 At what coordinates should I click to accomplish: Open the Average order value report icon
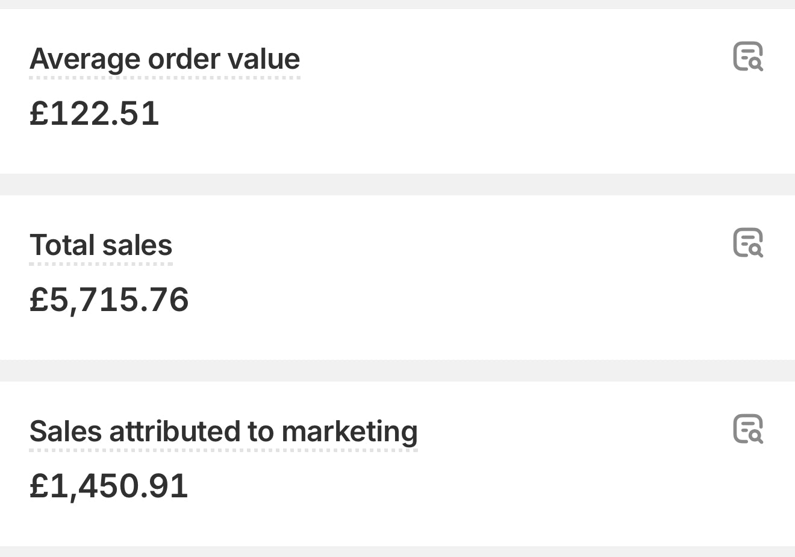748,57
